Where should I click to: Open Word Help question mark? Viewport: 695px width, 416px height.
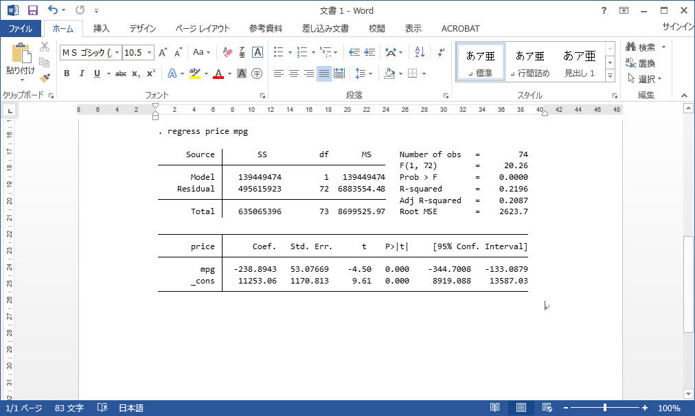604,10
